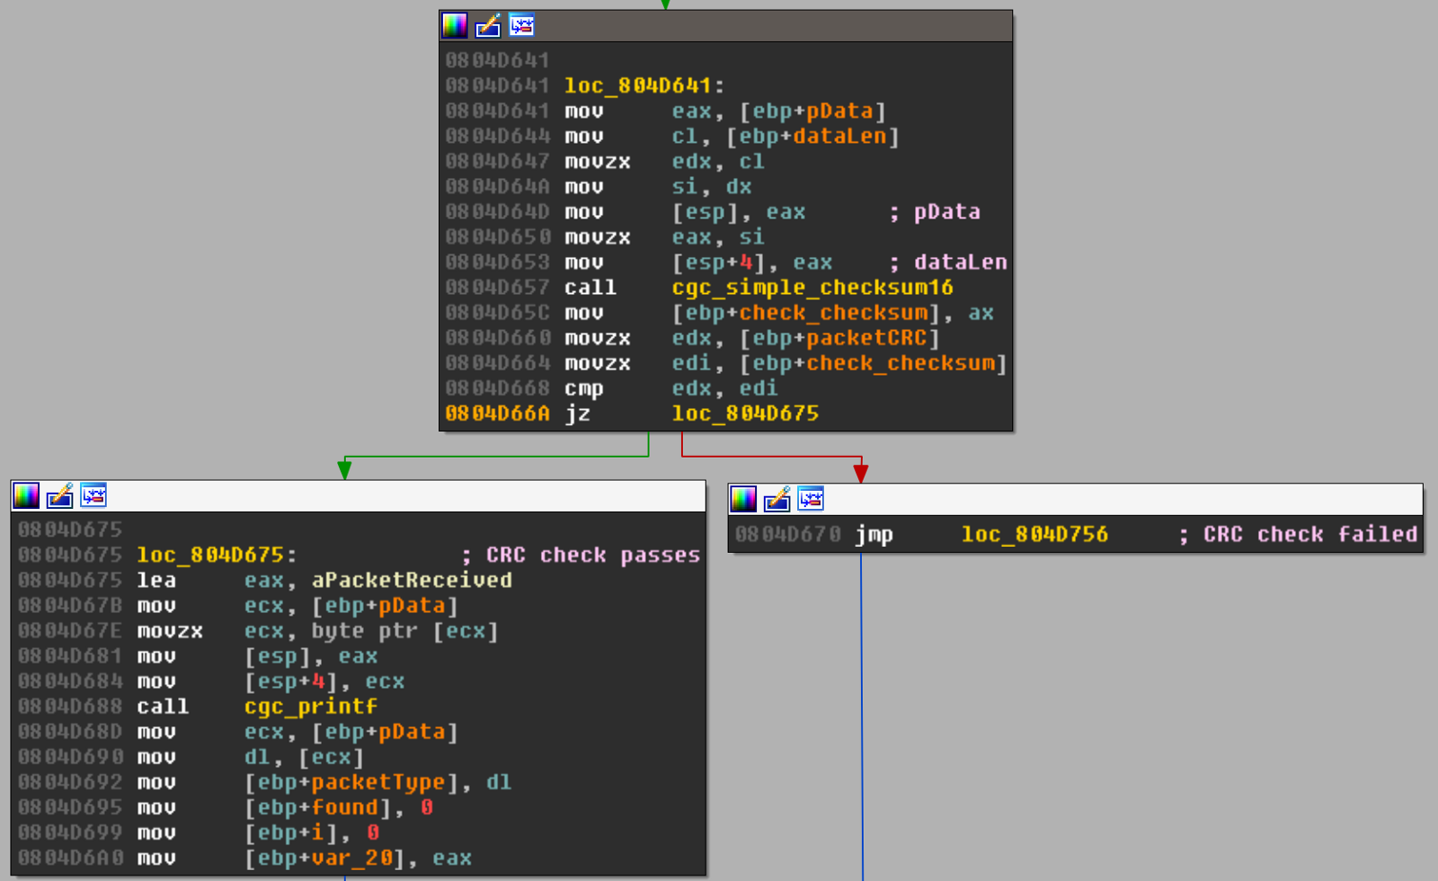This screenshot has width=1438, height=881.
Task: Click the "; dataLen" argument comment
Action: click(x=948, y=263)
